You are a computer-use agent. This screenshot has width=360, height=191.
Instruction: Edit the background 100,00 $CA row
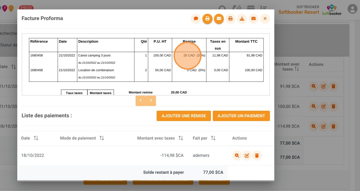(x=324, y=106)
